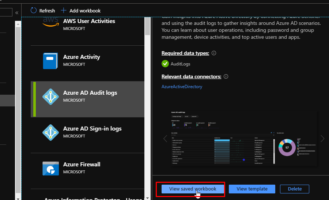Click the Azure AD Sign-in logs icon

click(50, 132)
